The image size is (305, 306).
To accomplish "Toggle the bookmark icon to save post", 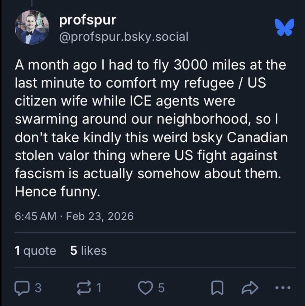I will [x=217, y=289].
